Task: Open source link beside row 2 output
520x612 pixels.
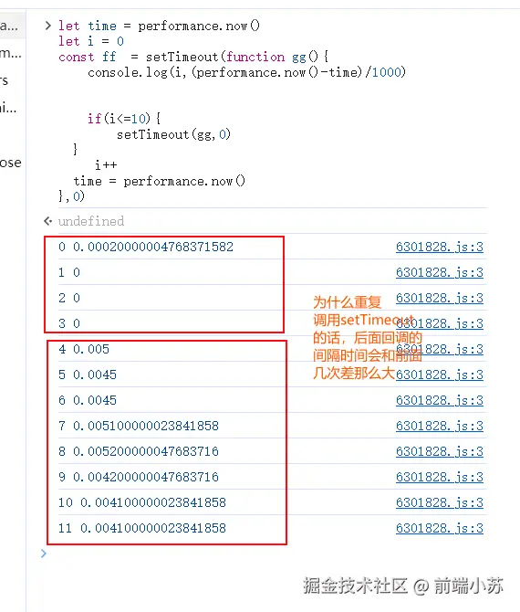Action: point(440,298)
